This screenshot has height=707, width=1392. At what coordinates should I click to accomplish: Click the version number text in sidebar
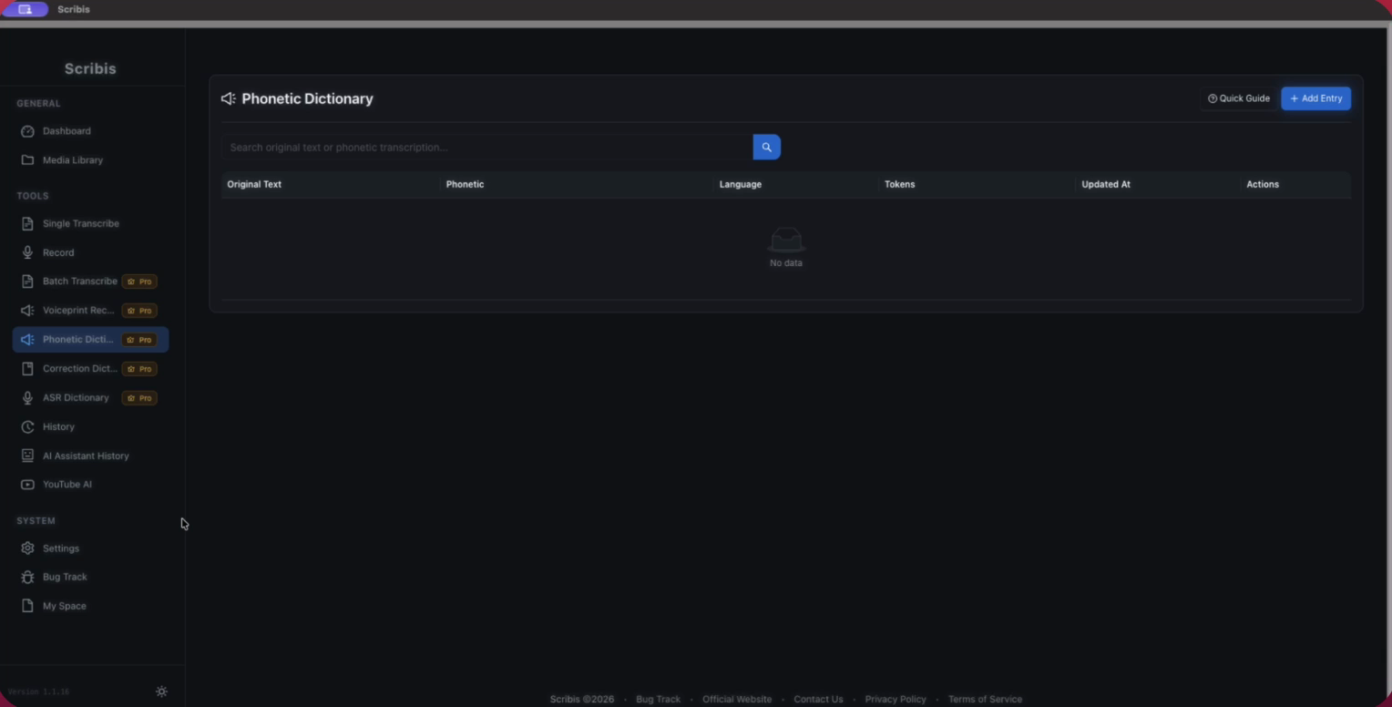click(x=38, y=692)
